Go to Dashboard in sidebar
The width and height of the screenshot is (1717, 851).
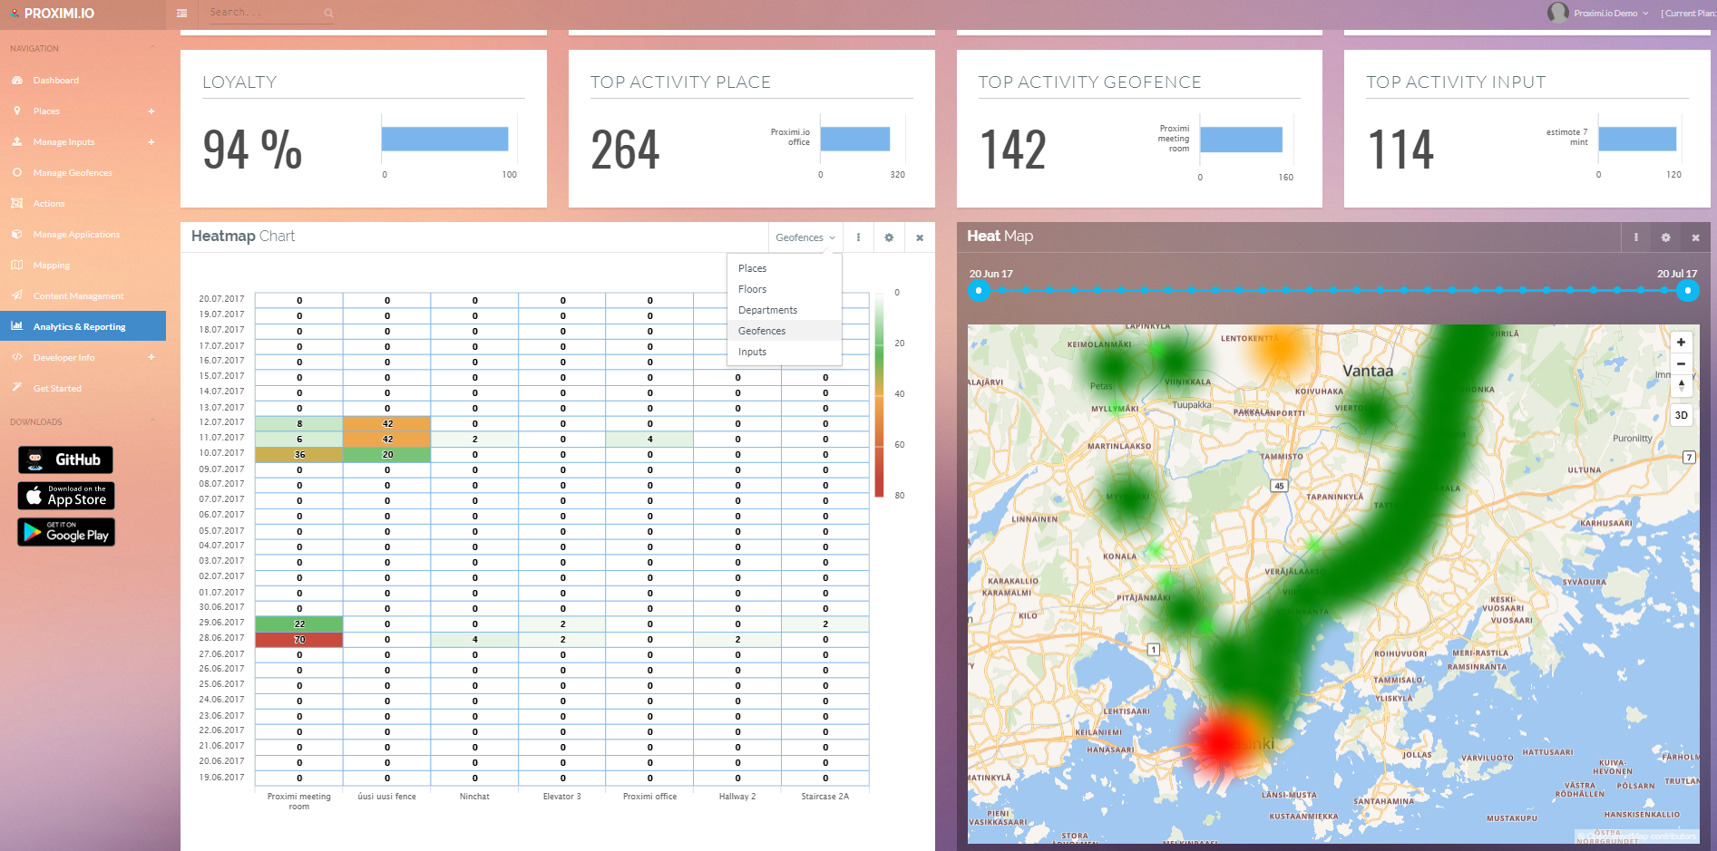point(56,81)
